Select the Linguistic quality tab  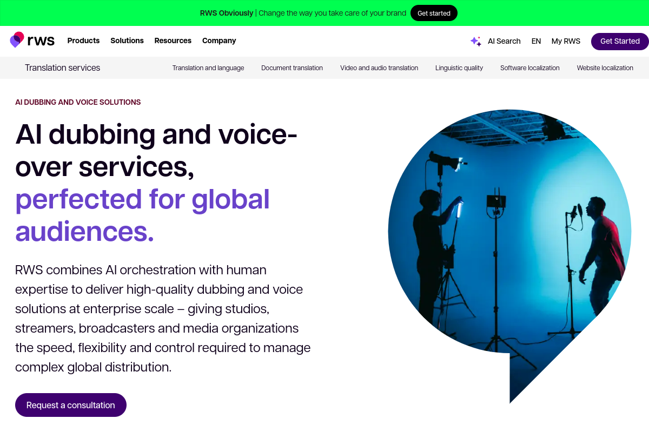[x=459, y=67]
